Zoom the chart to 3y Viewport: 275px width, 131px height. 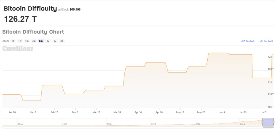55,41
